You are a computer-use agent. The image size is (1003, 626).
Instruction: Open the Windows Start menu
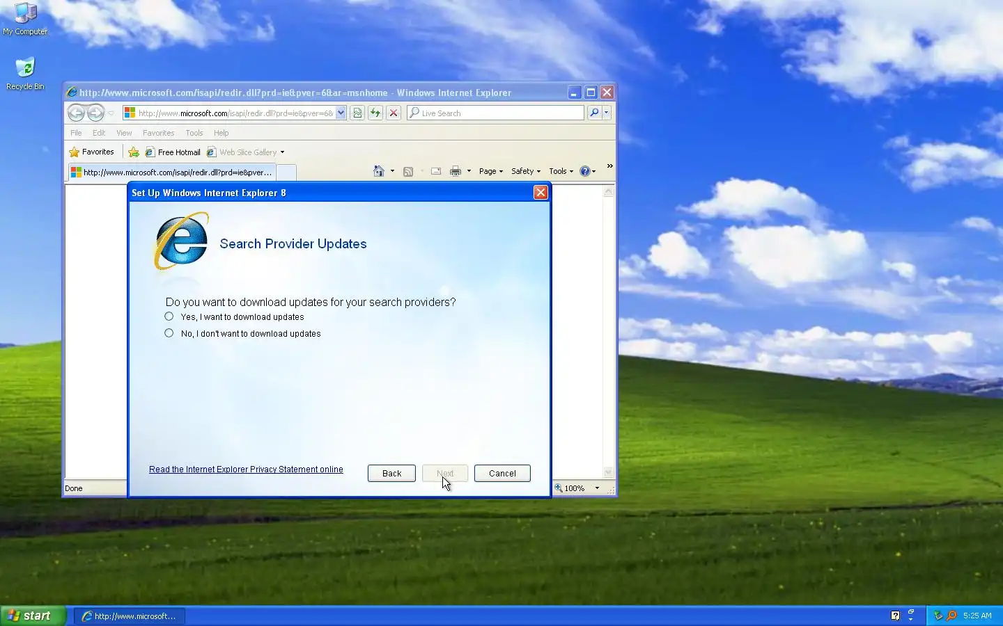tap(33, 616)
